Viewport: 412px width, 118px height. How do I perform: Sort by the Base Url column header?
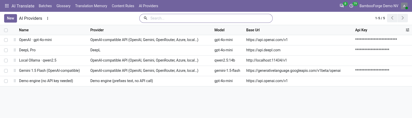253,30
